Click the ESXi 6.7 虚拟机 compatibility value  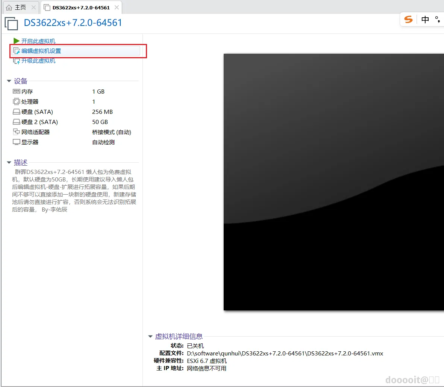click(207, 361)
